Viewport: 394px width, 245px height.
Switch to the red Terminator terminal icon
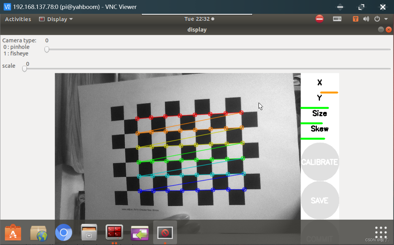point(114,232)
